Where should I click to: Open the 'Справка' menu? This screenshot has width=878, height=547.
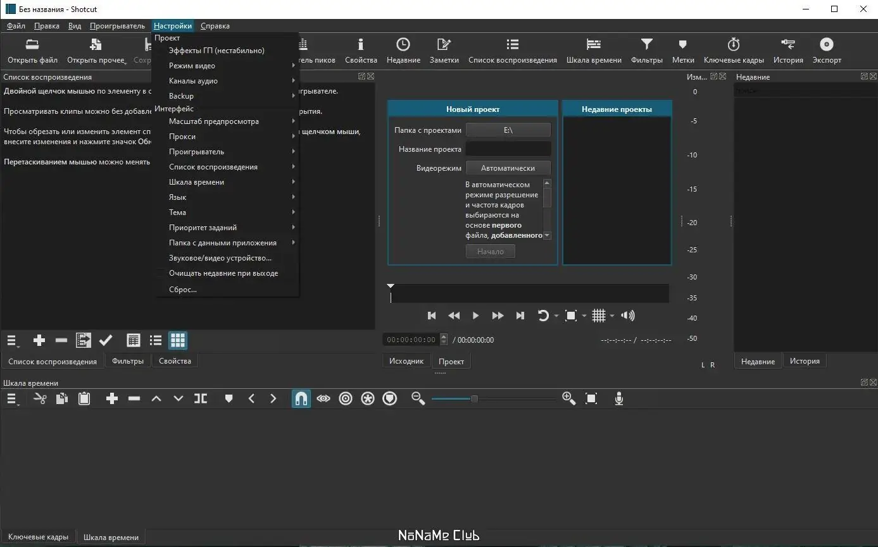tap(215, 26)
